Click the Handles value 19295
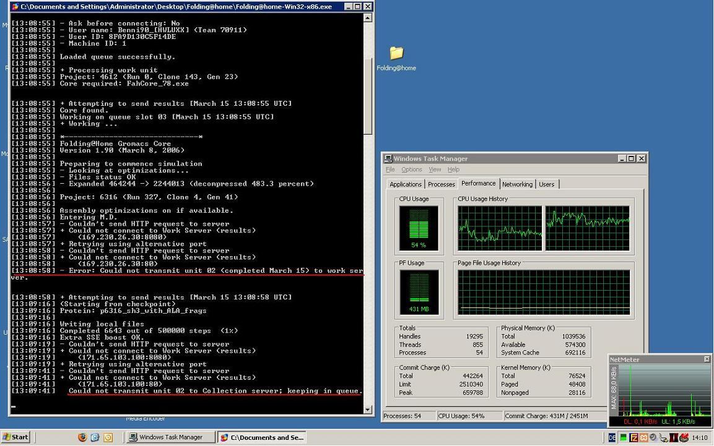Screen dimensions: 714x446 [x=474, y=337]
